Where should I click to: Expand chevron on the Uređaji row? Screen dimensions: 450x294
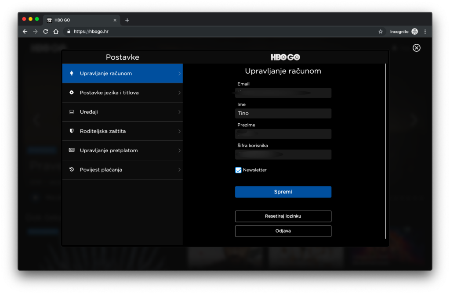click(x=179, y=112)
